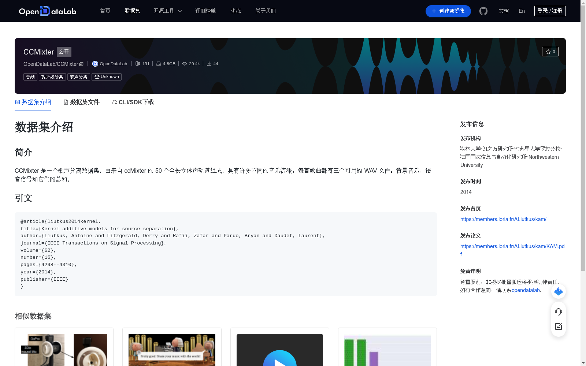Open 文档 link in header
Screen dimensions: 586x366
coord(504,11)
